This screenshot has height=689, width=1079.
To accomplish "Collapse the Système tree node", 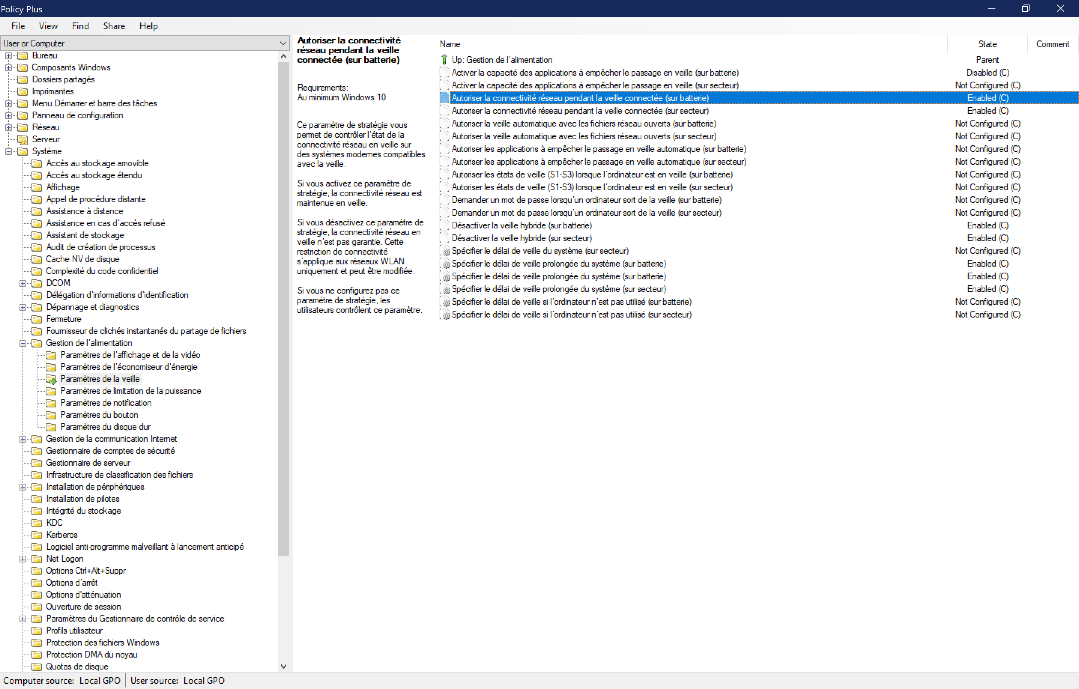I will [x=9, y=151].
